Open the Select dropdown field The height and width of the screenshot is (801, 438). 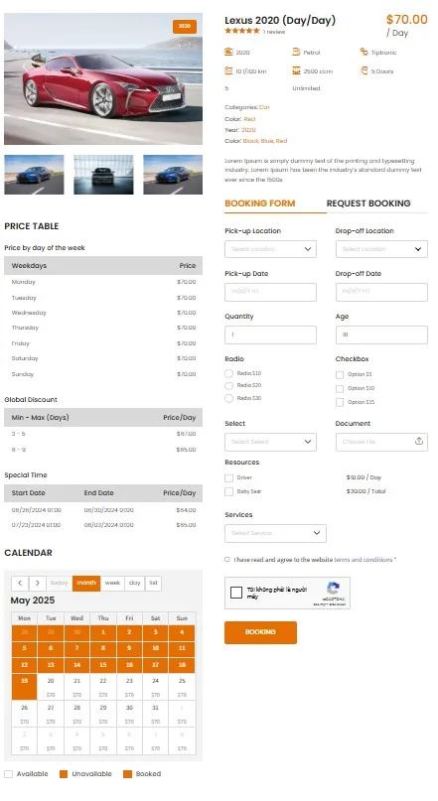(270, 442)
